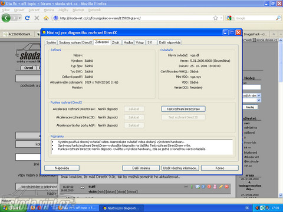Screen dimensions: 283x212
Task: Switch to the Další nápověda tab
Action: (x=170, y=42)
